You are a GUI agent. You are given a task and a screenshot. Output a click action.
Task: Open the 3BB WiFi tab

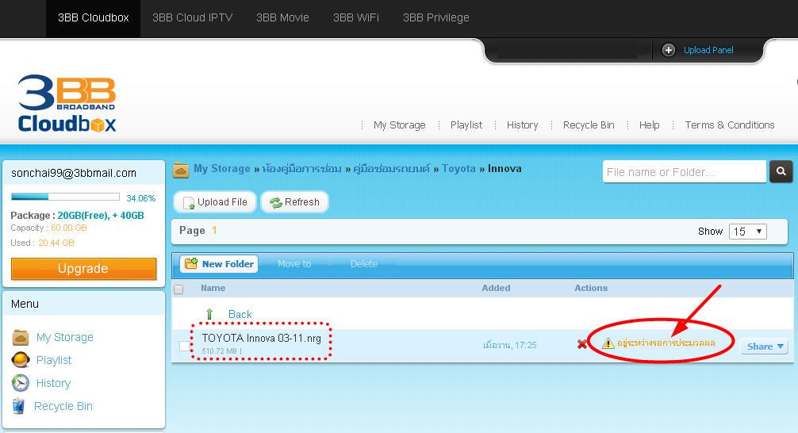pos(355,17)
